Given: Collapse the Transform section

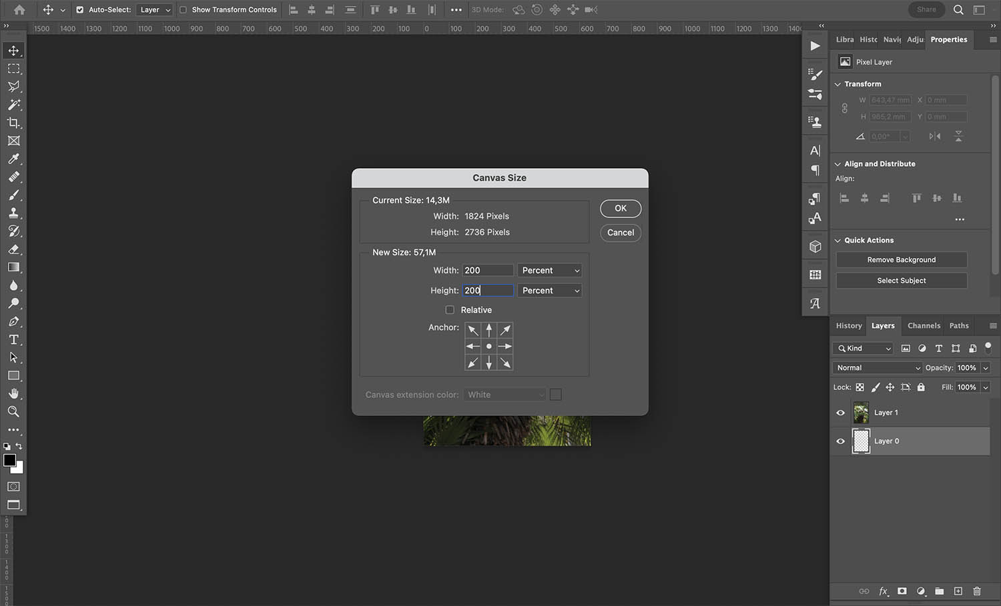Looking at the screenshot, I should 838,83.
